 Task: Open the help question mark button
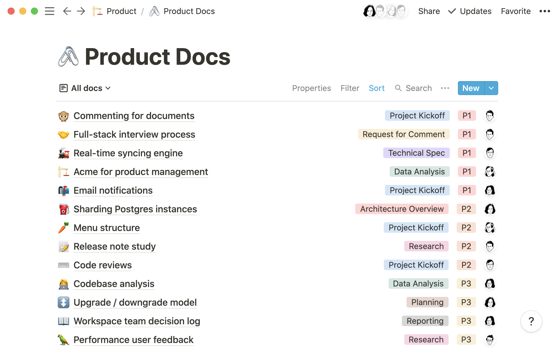coord(531,321)
